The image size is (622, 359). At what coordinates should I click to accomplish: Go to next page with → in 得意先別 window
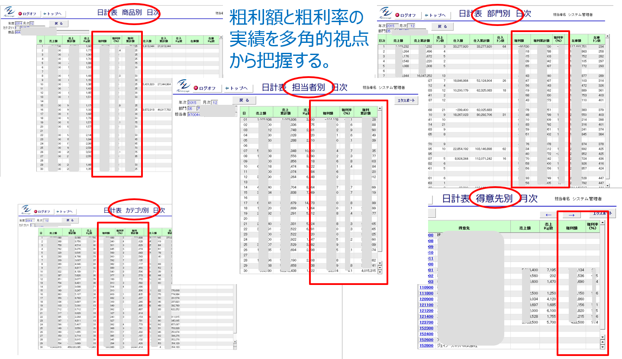571,214
